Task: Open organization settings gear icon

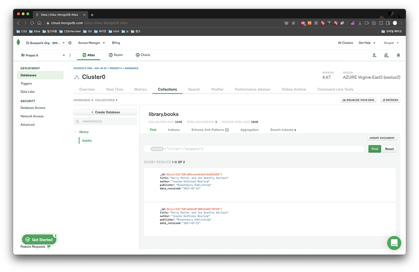Action: (x=70, y=43)
